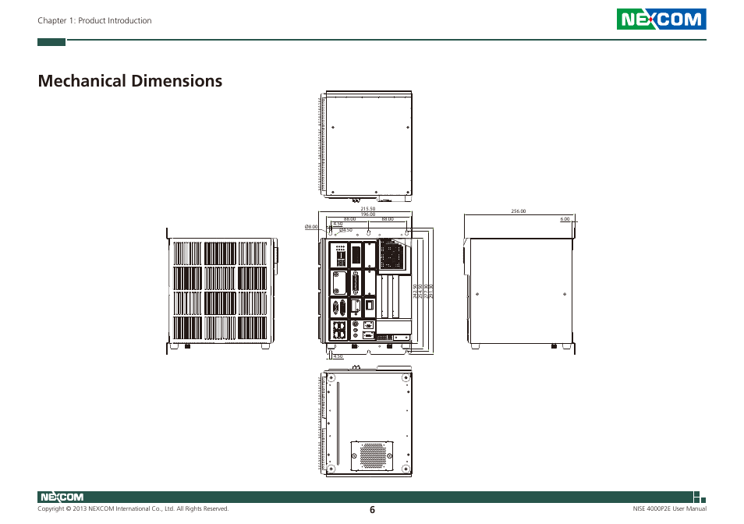The height and width of the screenshot is (524, 744).
Task: Select the copyright notice in the footer
Action: [133, 509]
